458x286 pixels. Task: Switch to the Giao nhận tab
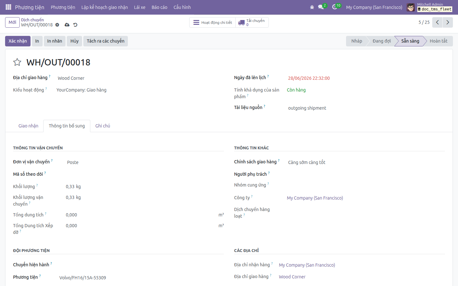tap(28, 126)
